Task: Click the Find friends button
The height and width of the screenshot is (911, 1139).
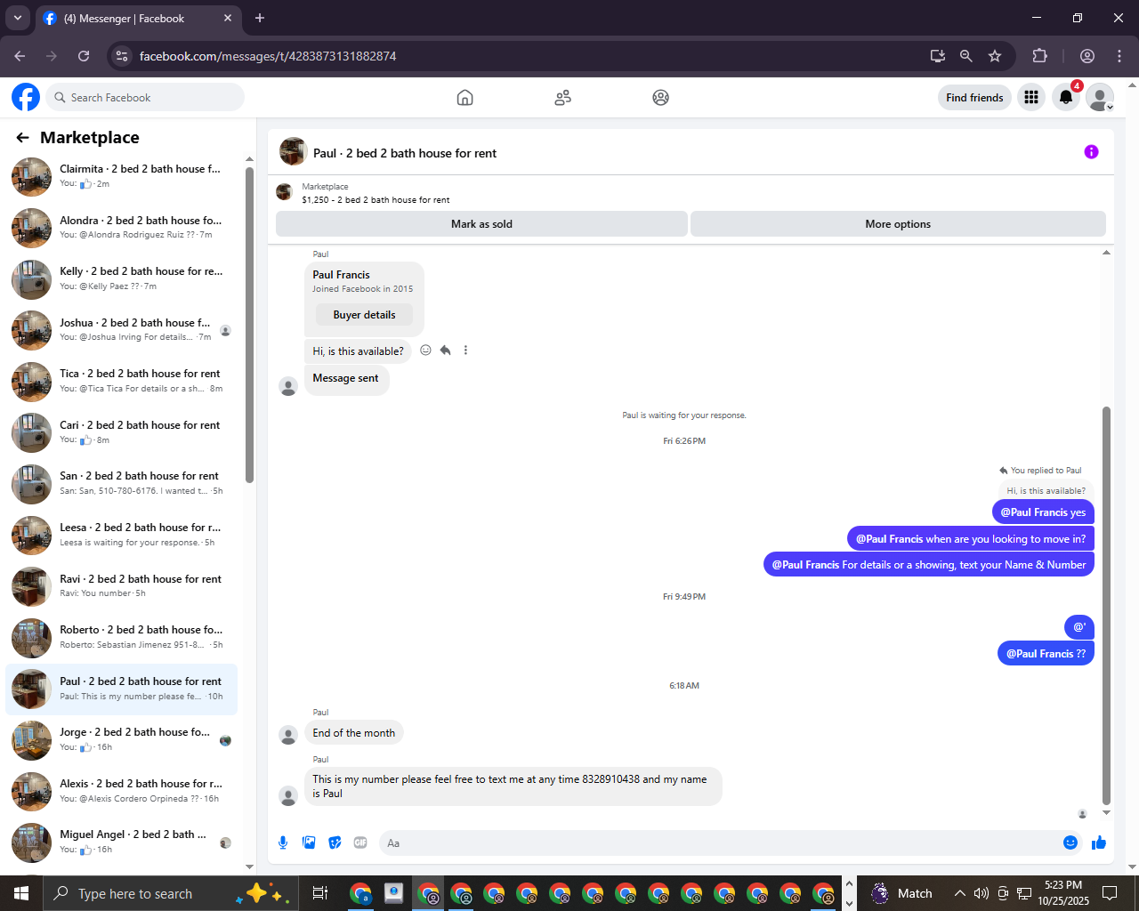Action: [x=974, y=98]
